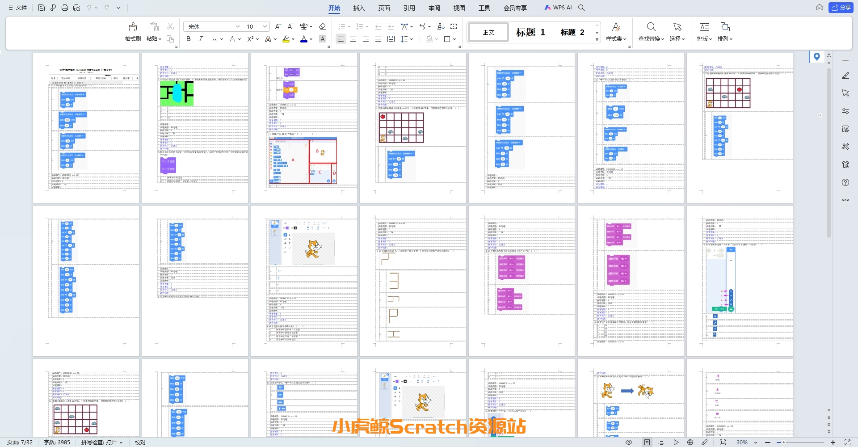Click the fullscreen icon in the status bar
This screenshot has width=858, height=447.
tap(847, 442)
